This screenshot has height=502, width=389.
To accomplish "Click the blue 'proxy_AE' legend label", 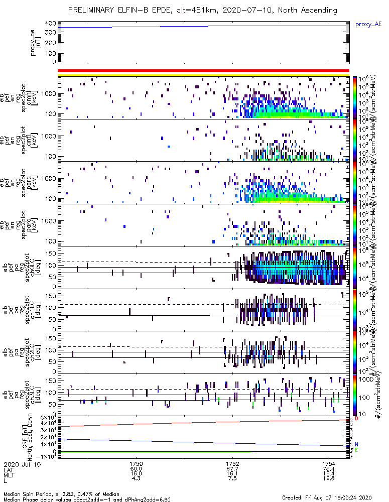I will [x=368, y=25].
